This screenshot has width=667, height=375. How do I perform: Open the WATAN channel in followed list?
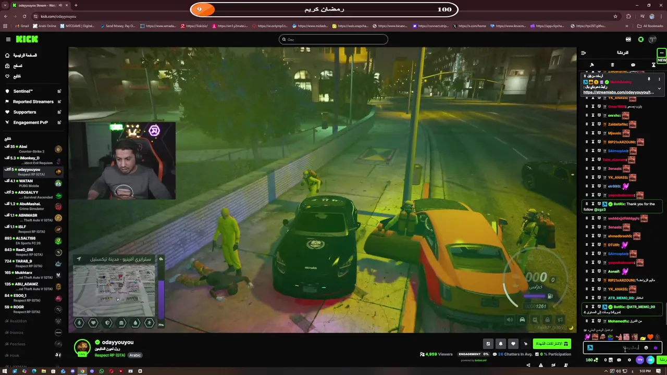click(32, 183)
